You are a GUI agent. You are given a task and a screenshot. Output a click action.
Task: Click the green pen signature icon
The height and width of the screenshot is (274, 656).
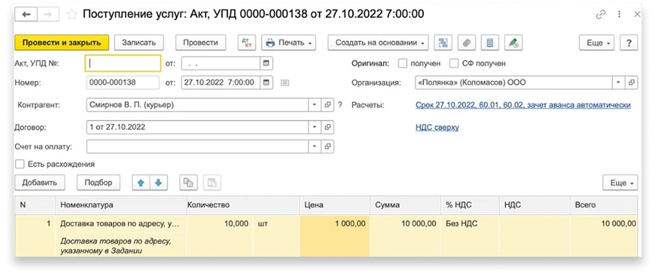[x=513, y=43]
